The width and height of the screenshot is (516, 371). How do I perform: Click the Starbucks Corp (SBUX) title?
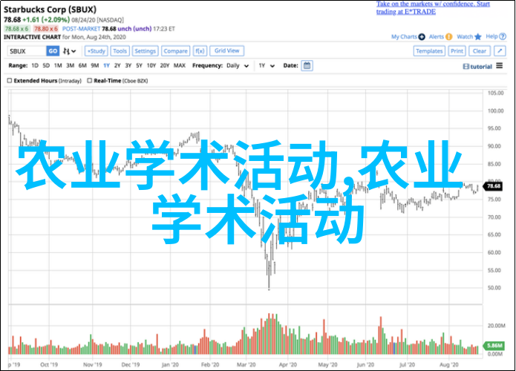click(x=50, y=9)
